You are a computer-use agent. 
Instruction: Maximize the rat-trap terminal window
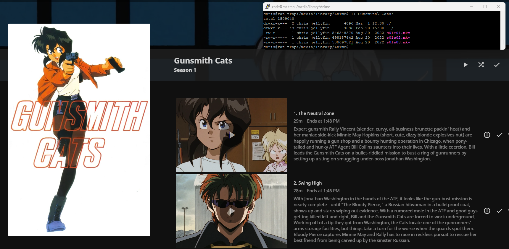tap(485, 6)
